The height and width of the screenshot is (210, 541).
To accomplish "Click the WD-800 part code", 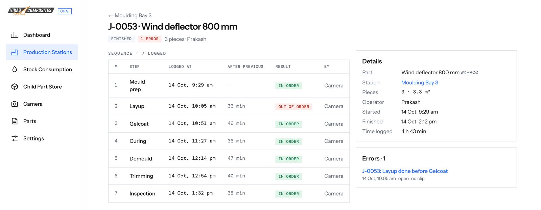I will (x=469, y=73).
